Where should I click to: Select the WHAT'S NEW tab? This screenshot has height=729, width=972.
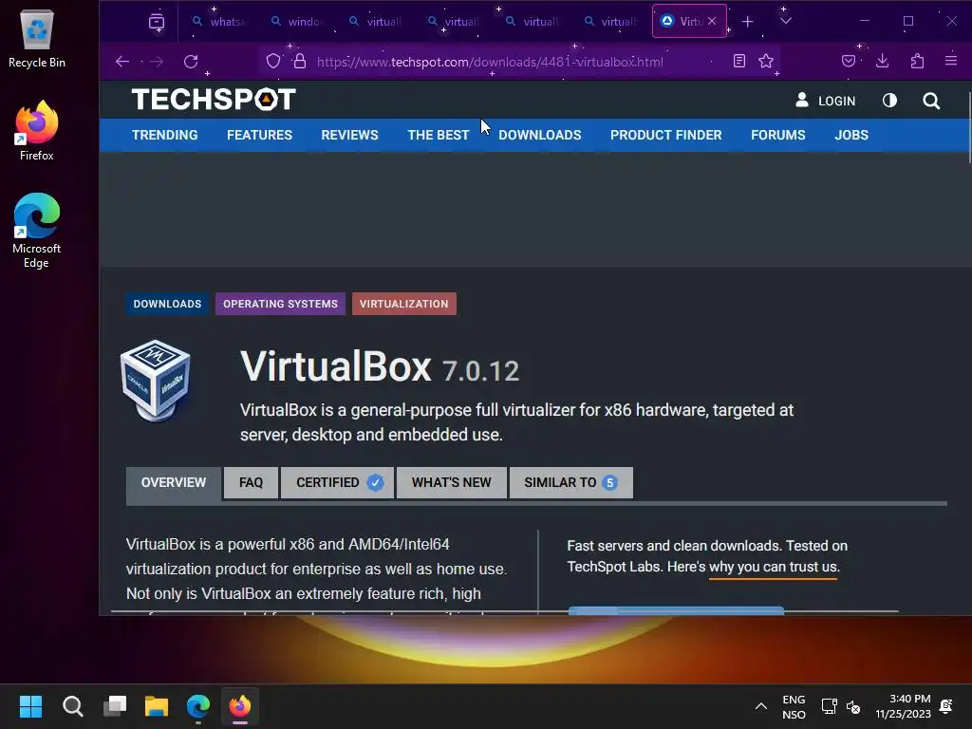[451, 483]
